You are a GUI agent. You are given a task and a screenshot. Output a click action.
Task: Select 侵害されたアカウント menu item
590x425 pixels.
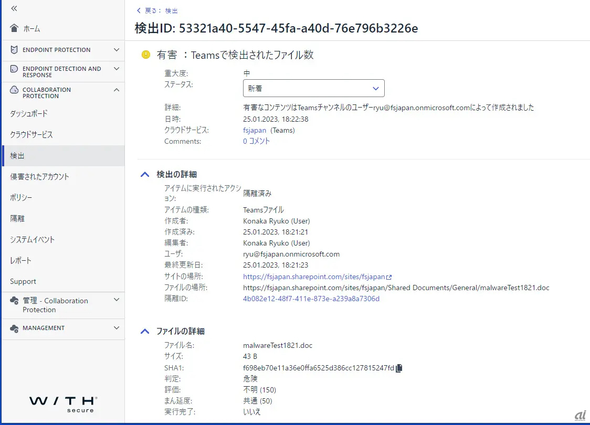click(x=39, y=177)
